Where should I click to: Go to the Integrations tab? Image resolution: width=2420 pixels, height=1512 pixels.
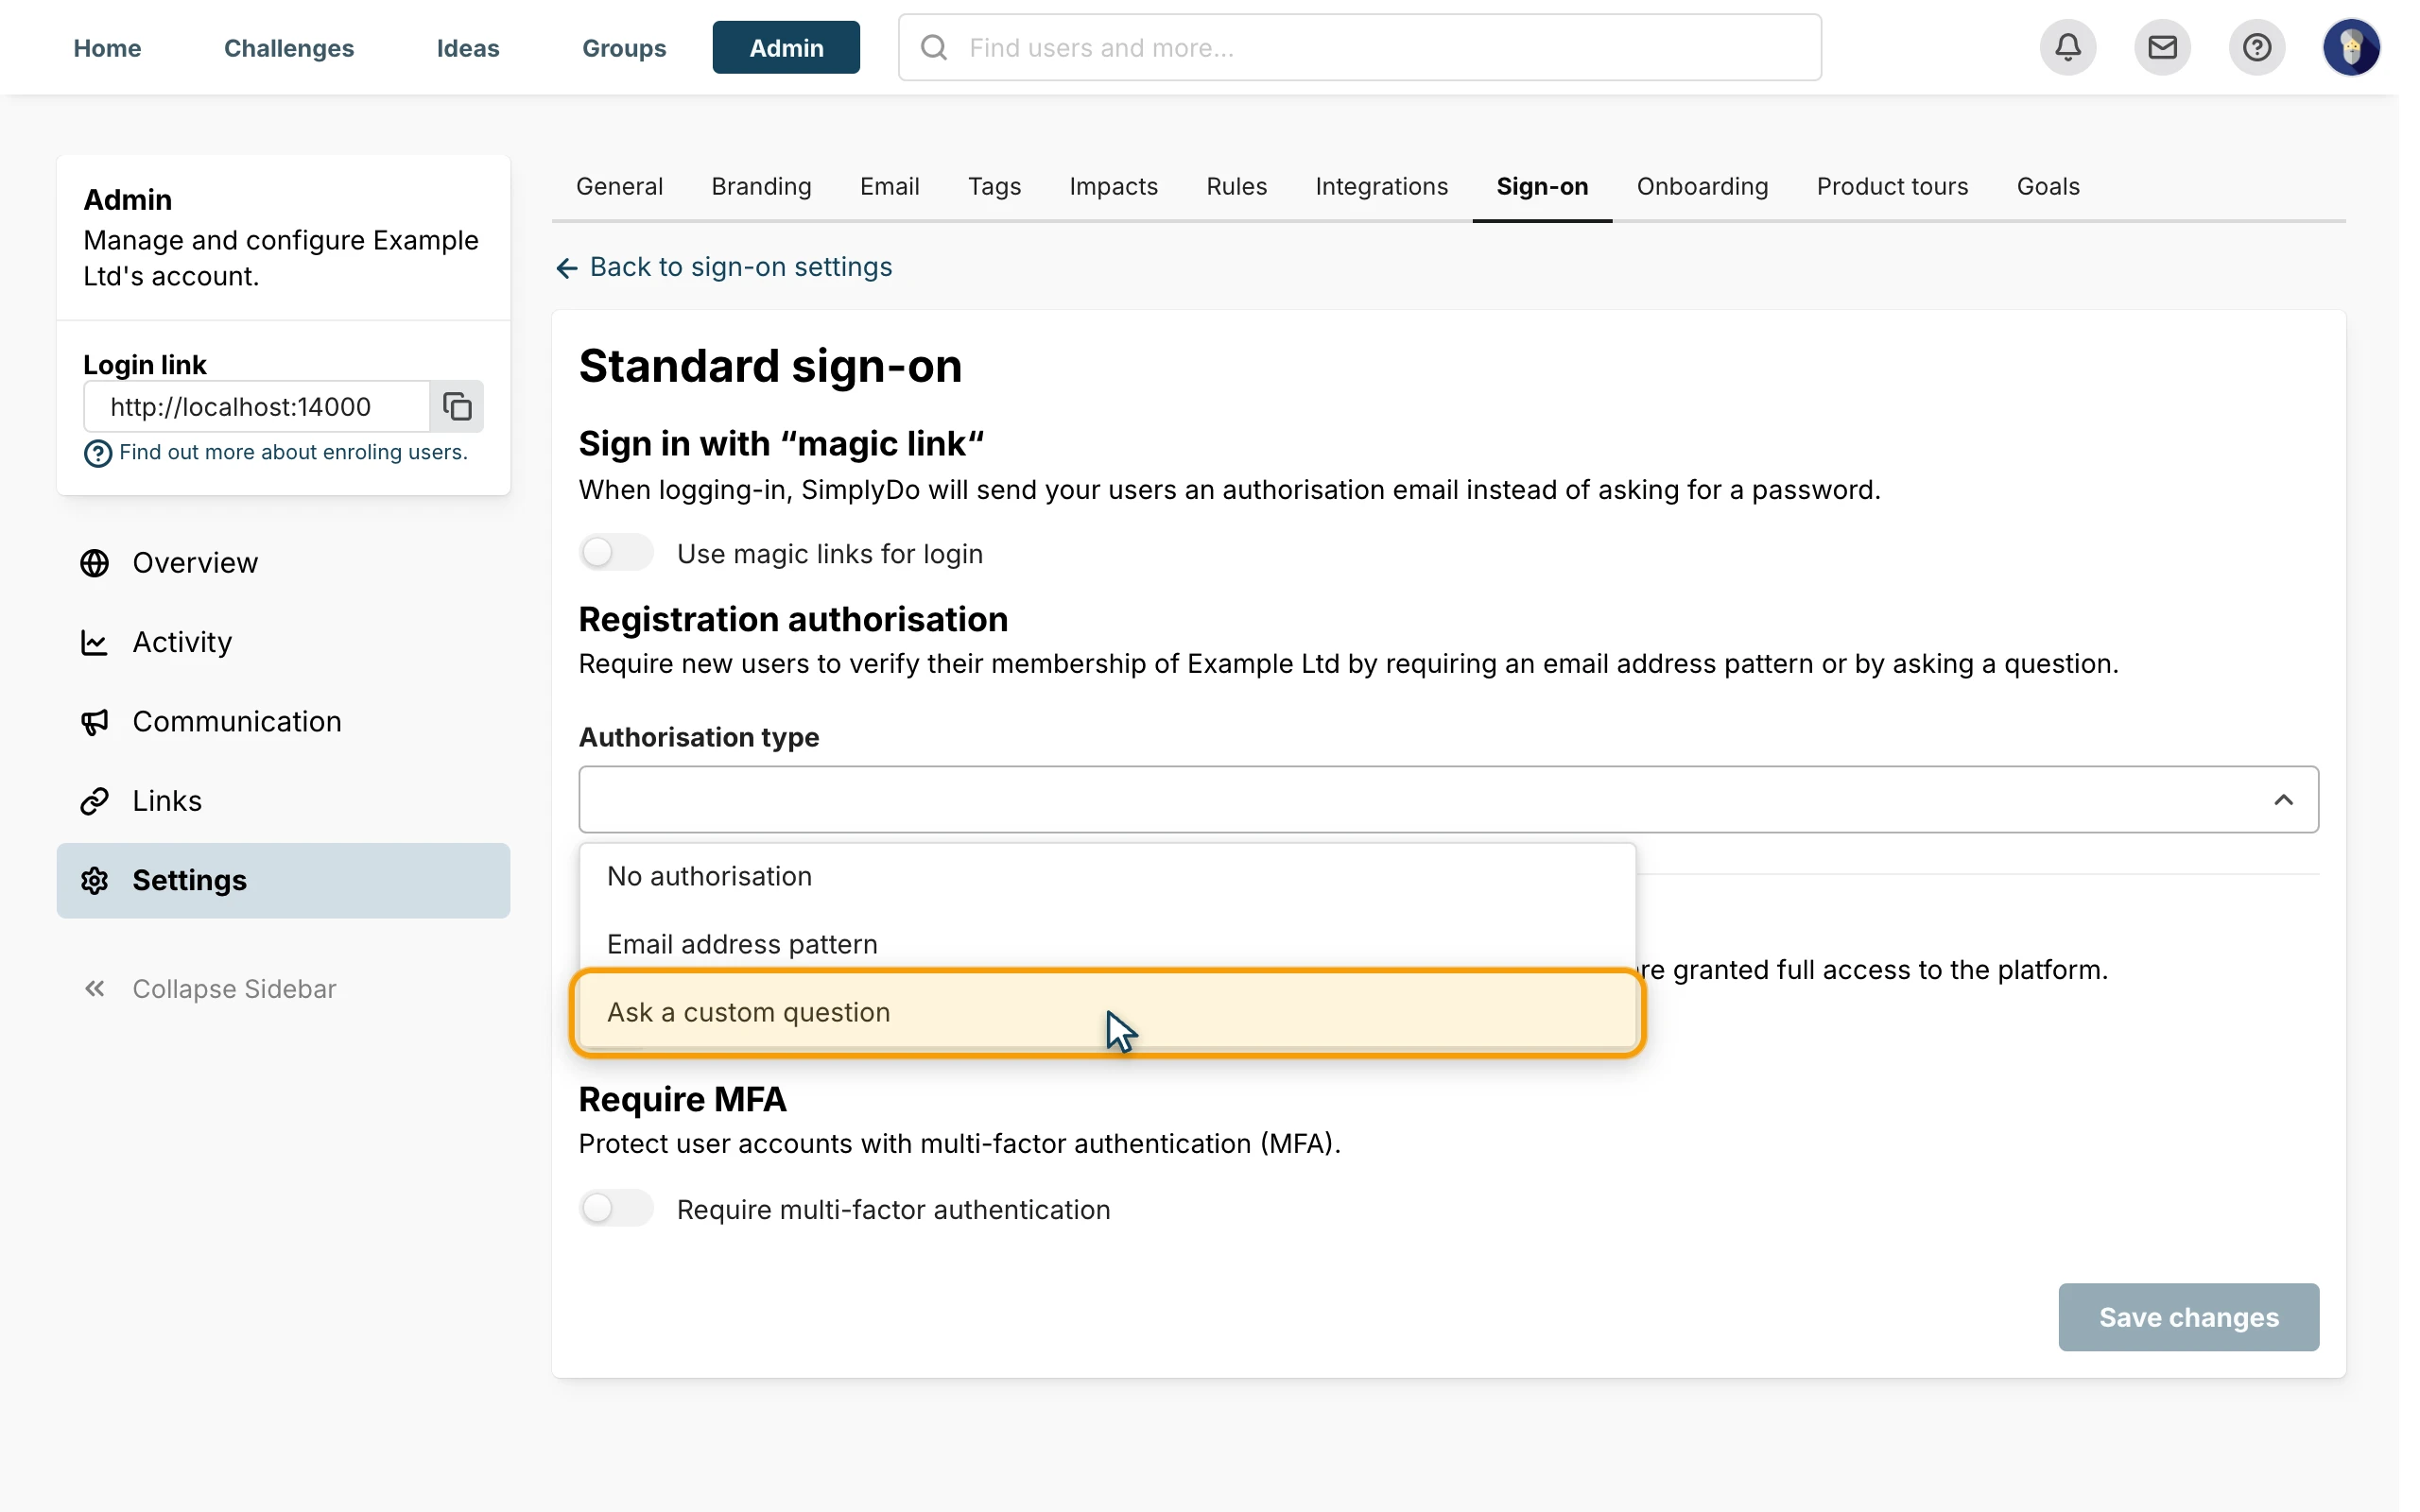tap(1381, 187)
